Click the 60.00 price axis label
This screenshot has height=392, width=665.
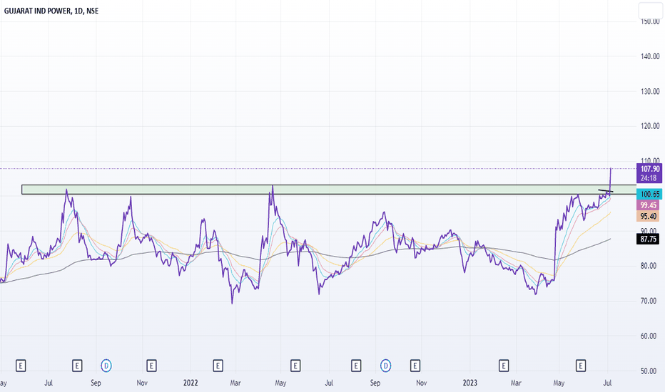coord(650,336)
